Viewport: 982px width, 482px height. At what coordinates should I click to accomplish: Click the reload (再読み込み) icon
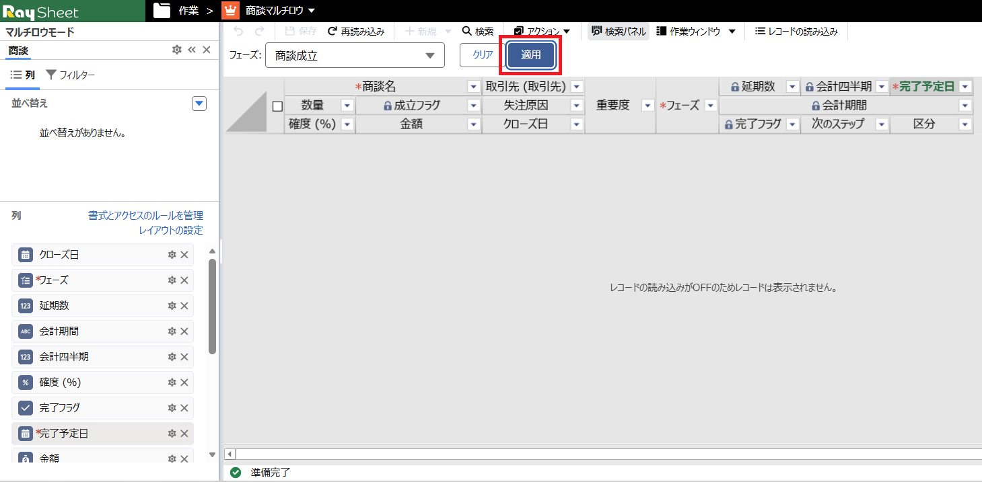point(332,32)
